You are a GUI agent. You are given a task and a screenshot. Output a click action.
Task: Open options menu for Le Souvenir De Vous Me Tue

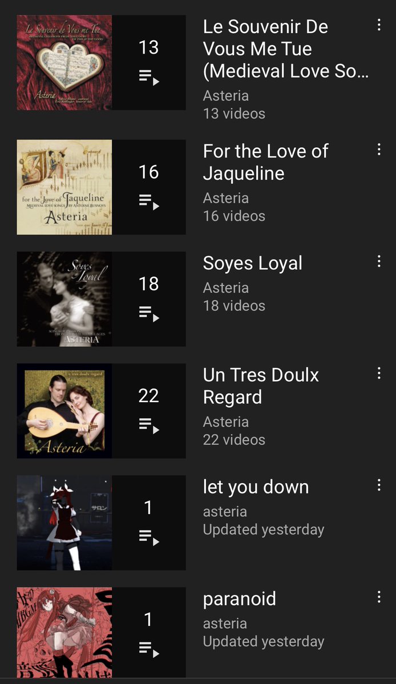tap(379, 25)
